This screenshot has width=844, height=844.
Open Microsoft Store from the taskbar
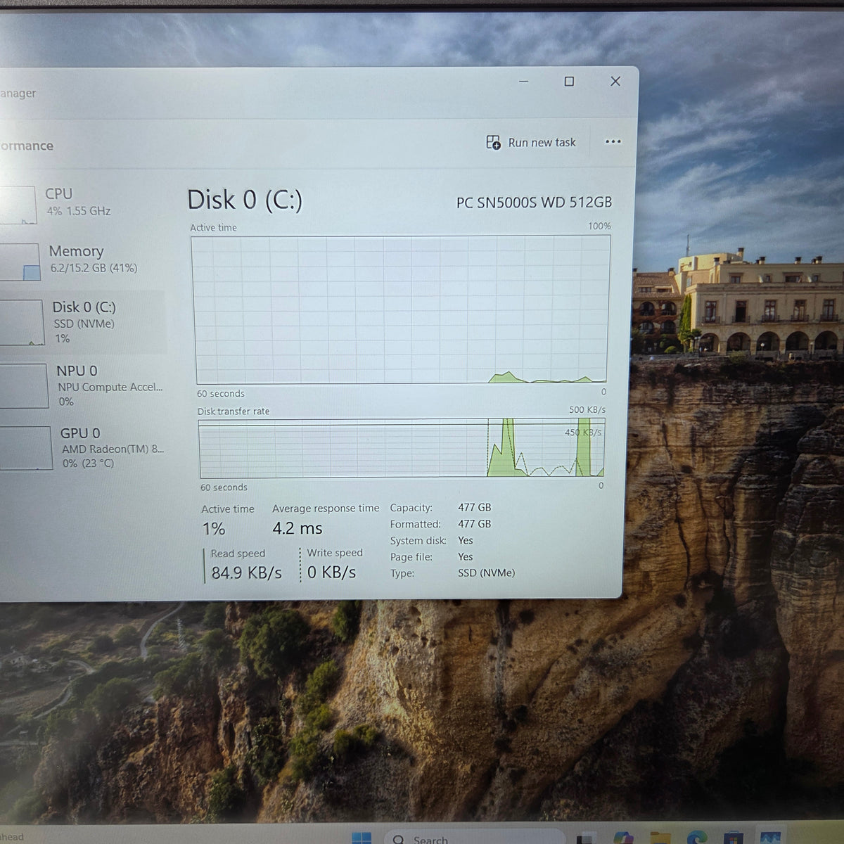point(734,838)
